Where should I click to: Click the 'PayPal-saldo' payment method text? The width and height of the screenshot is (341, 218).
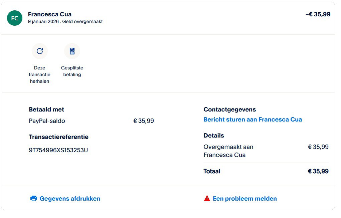pos(47,121)
